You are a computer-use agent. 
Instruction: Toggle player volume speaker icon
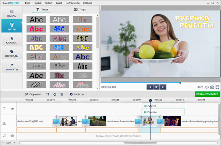point(206,87)
